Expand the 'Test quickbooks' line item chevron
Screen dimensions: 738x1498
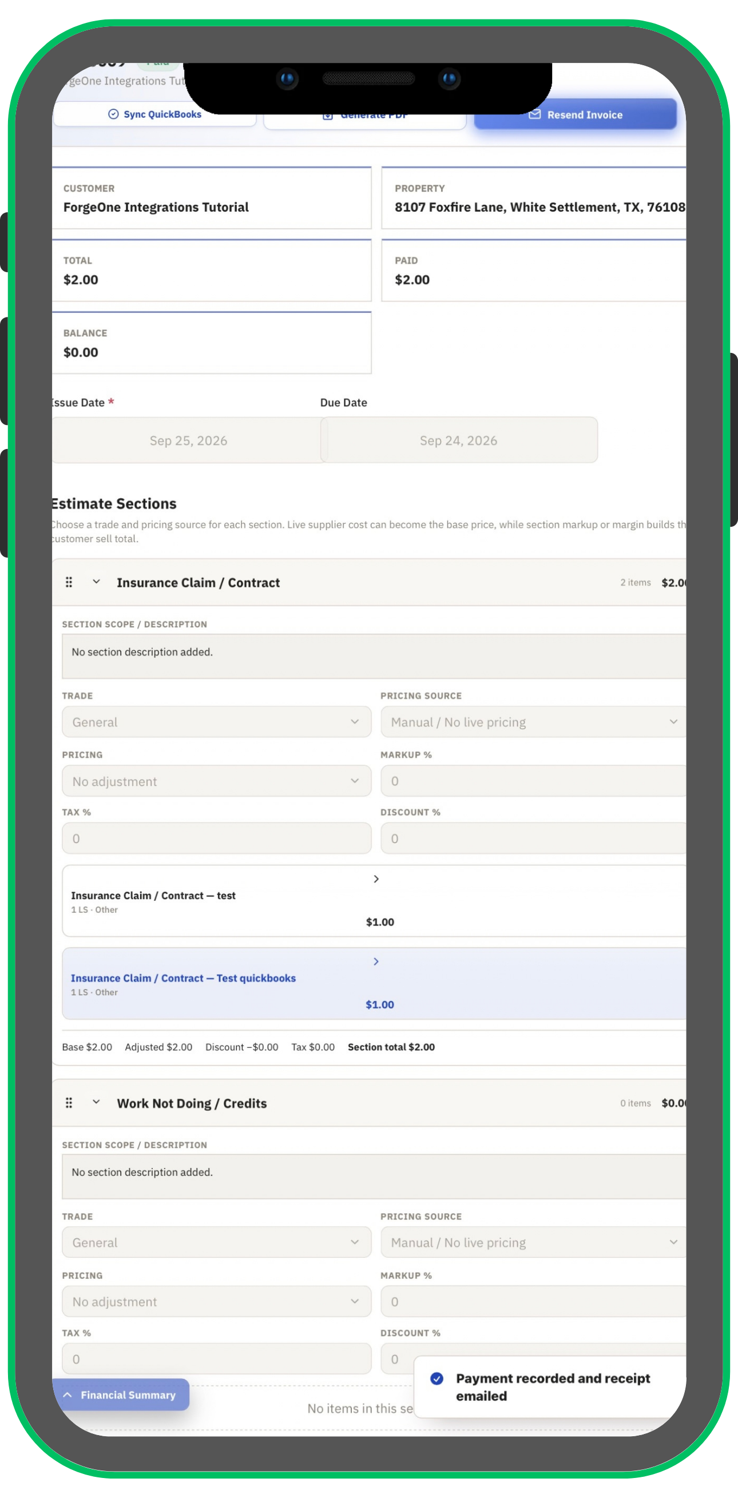[376, 961]
